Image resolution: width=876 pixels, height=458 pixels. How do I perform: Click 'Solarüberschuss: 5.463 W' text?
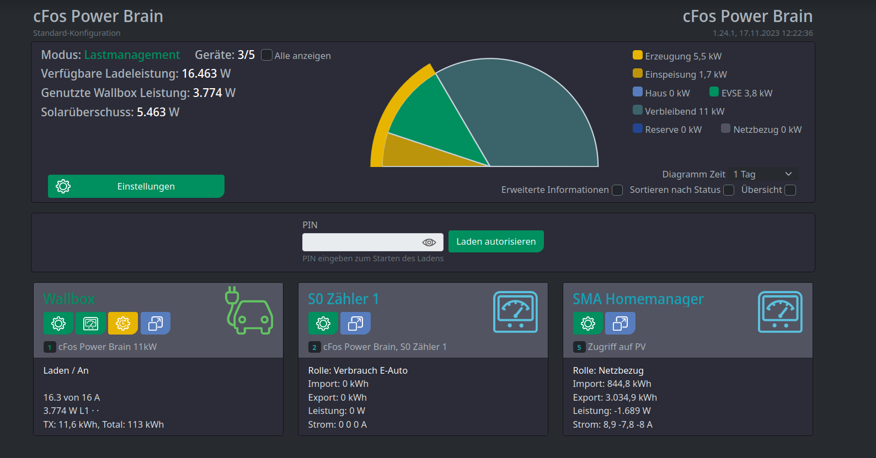pyautogui.click(x=110, y=112)
